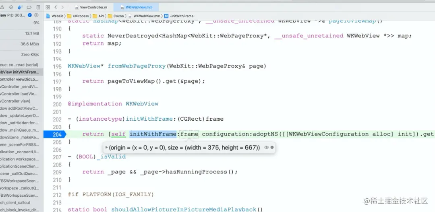435x212 pixels.
Task: Click the frame origin and size value text
Action: (x=184, y=147)
